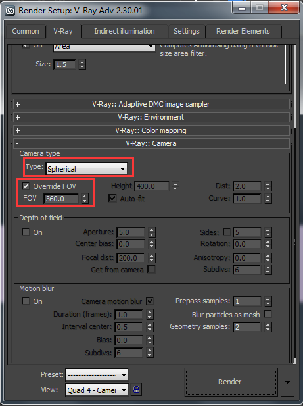Toggle the Sides checkbox
Viewport: 303px width, 406px height.
tap(227, 232)
